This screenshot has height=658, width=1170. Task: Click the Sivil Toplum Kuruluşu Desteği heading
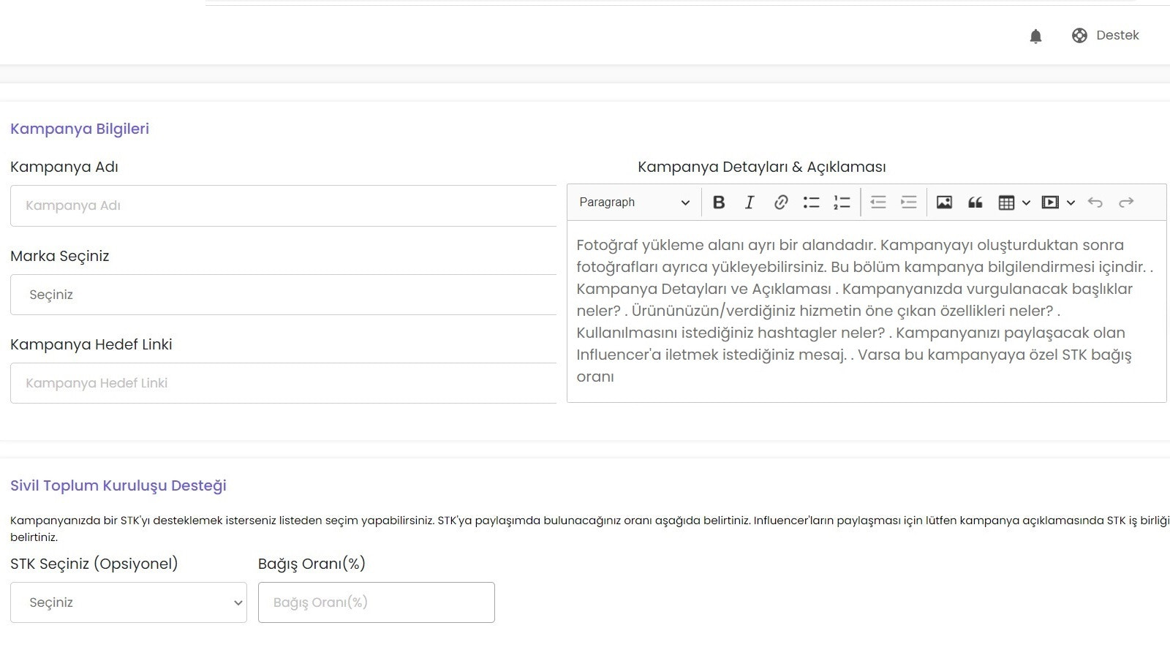(x=118, y=485)
